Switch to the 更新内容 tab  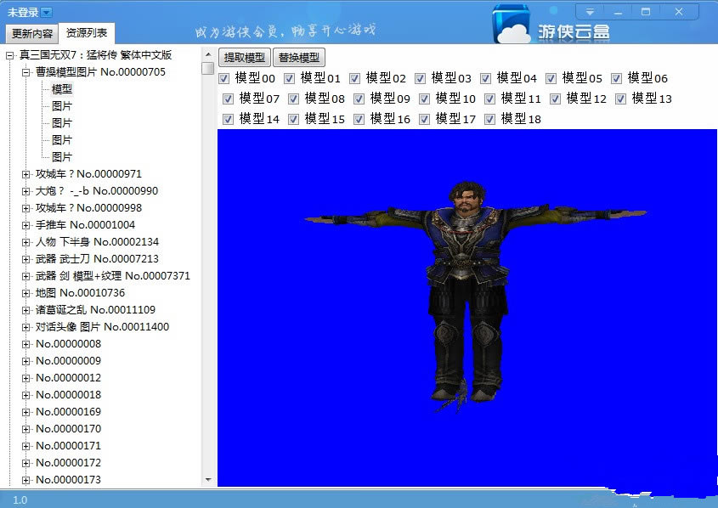32,34
